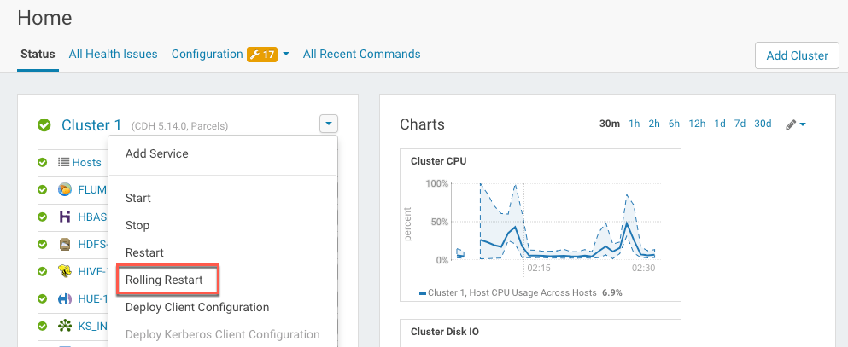Click the Cluster CPU chart

[540, 222]
